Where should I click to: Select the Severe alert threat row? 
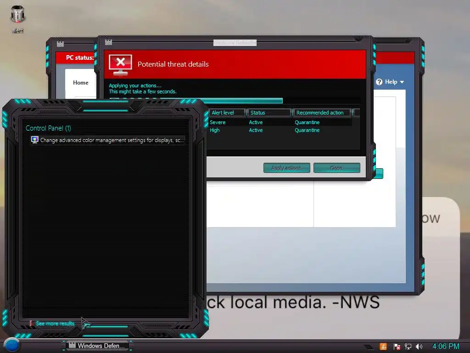click(280, 122)
